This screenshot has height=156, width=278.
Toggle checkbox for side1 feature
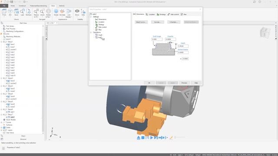[7, 112]
